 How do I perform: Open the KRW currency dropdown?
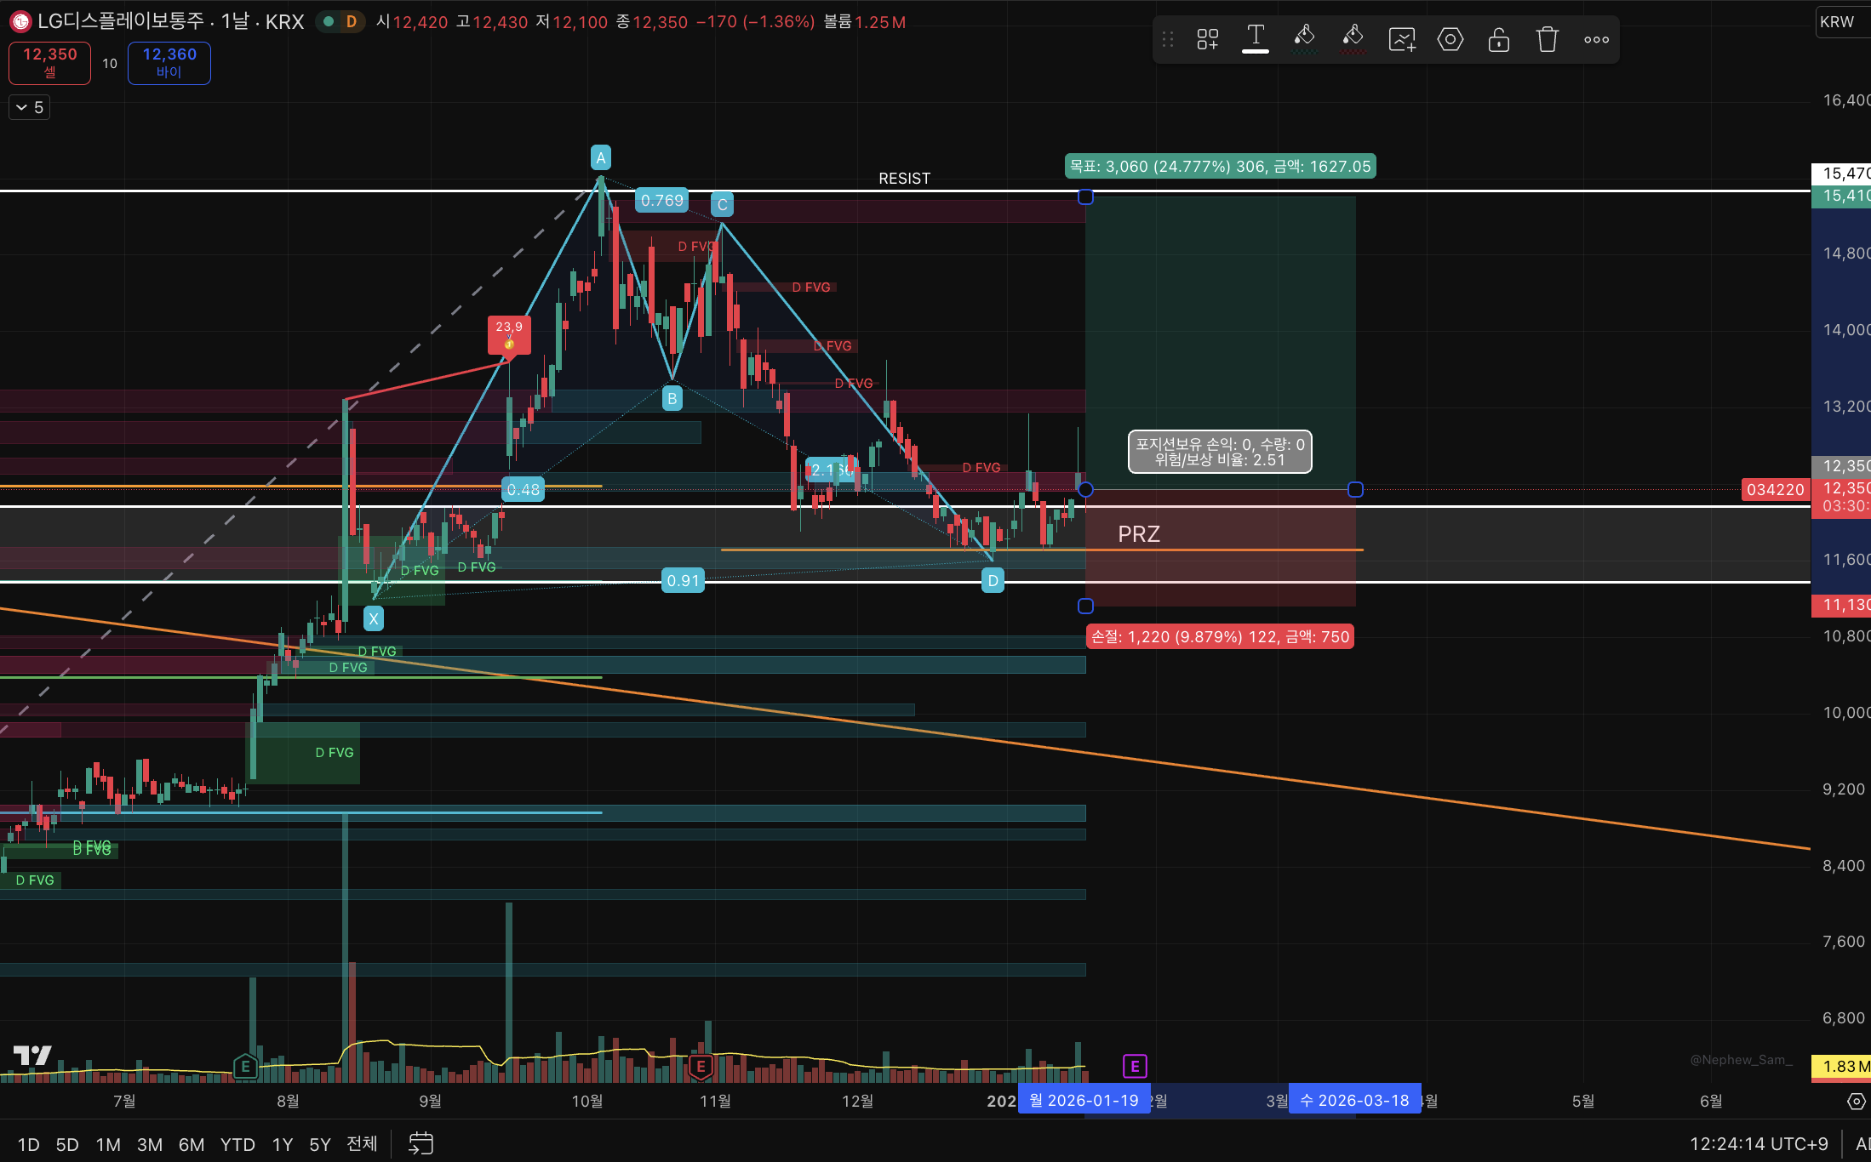pyautogui.click(x=1839, y=22)
